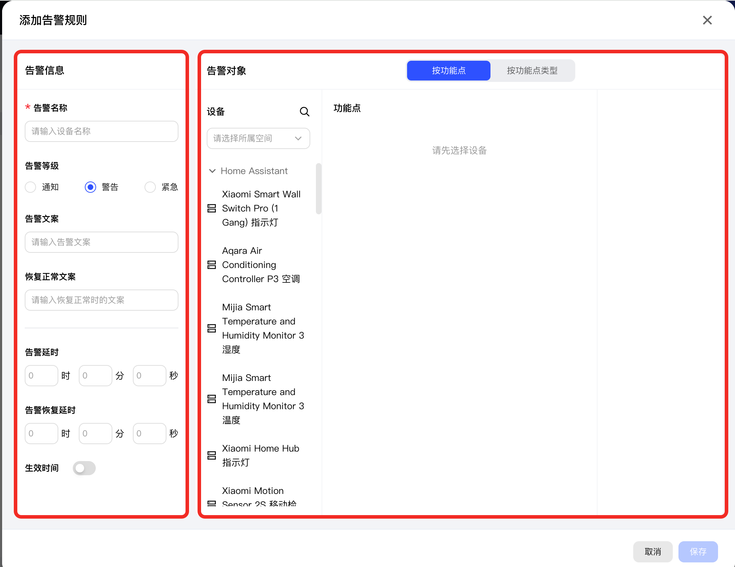Click icon next to Monitor 3 湿度 device

pos(212,328)
